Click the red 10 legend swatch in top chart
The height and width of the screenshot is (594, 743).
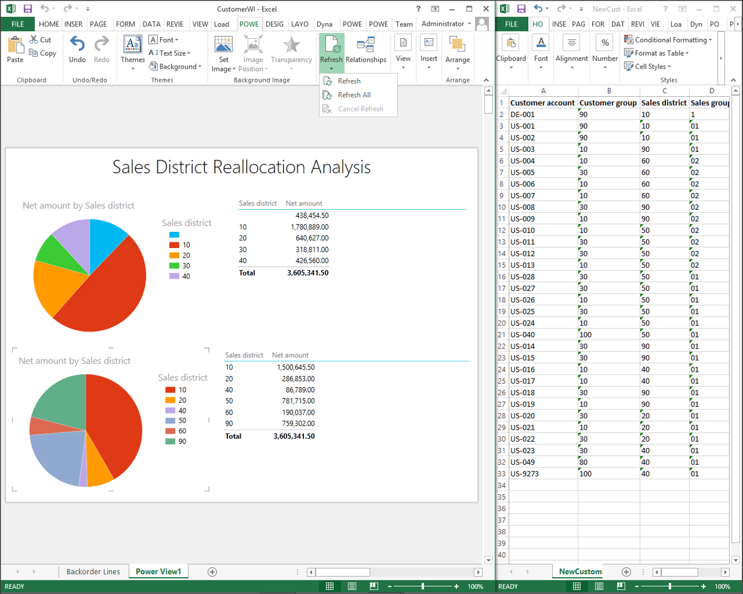point(174,245)
